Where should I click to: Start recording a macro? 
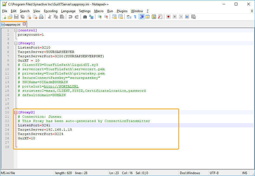169,17
